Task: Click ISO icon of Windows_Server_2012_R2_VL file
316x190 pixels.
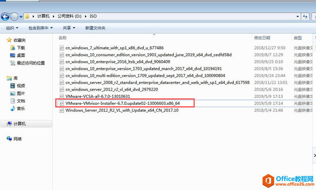Action: 62,110
